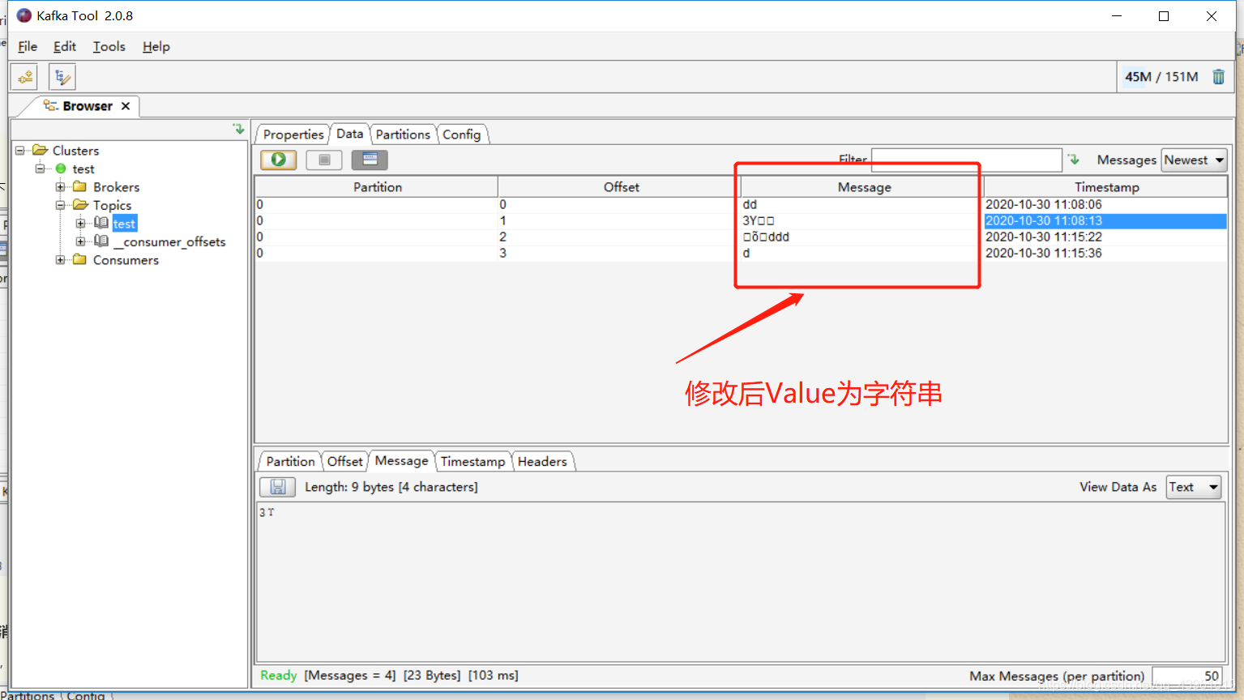Click the Clusters folder icon
Viewport: 1244px width, 700px height.
click(x=40, y=150)
